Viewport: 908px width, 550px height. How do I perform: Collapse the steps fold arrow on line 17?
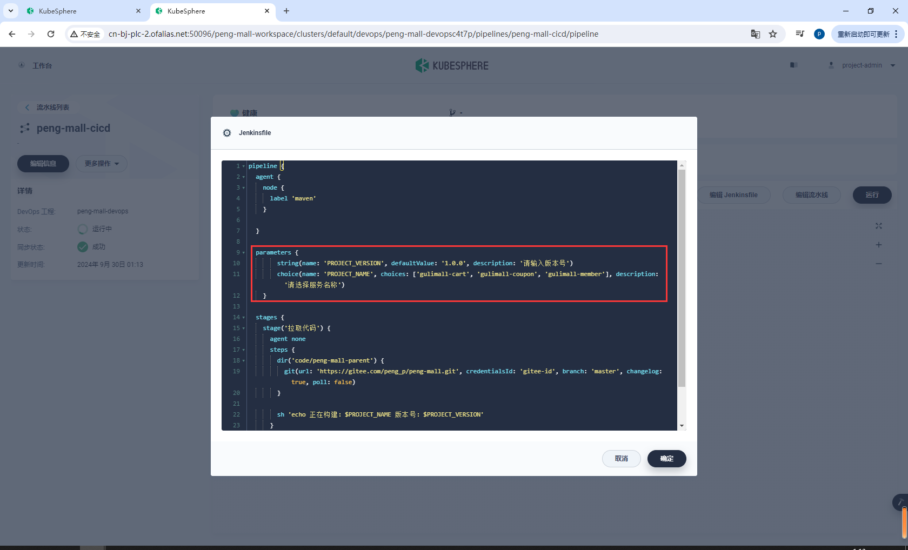(244, 350)
